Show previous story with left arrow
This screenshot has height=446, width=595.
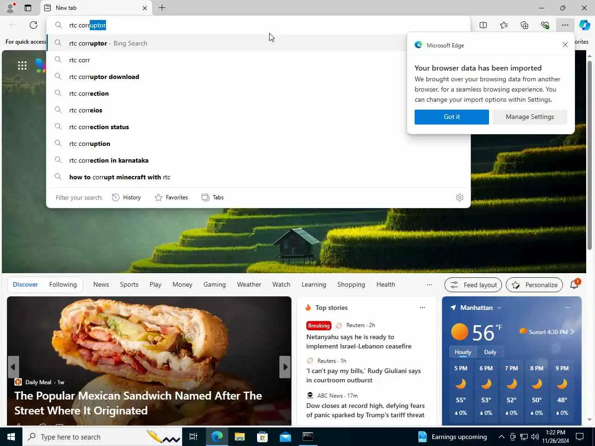13,367
